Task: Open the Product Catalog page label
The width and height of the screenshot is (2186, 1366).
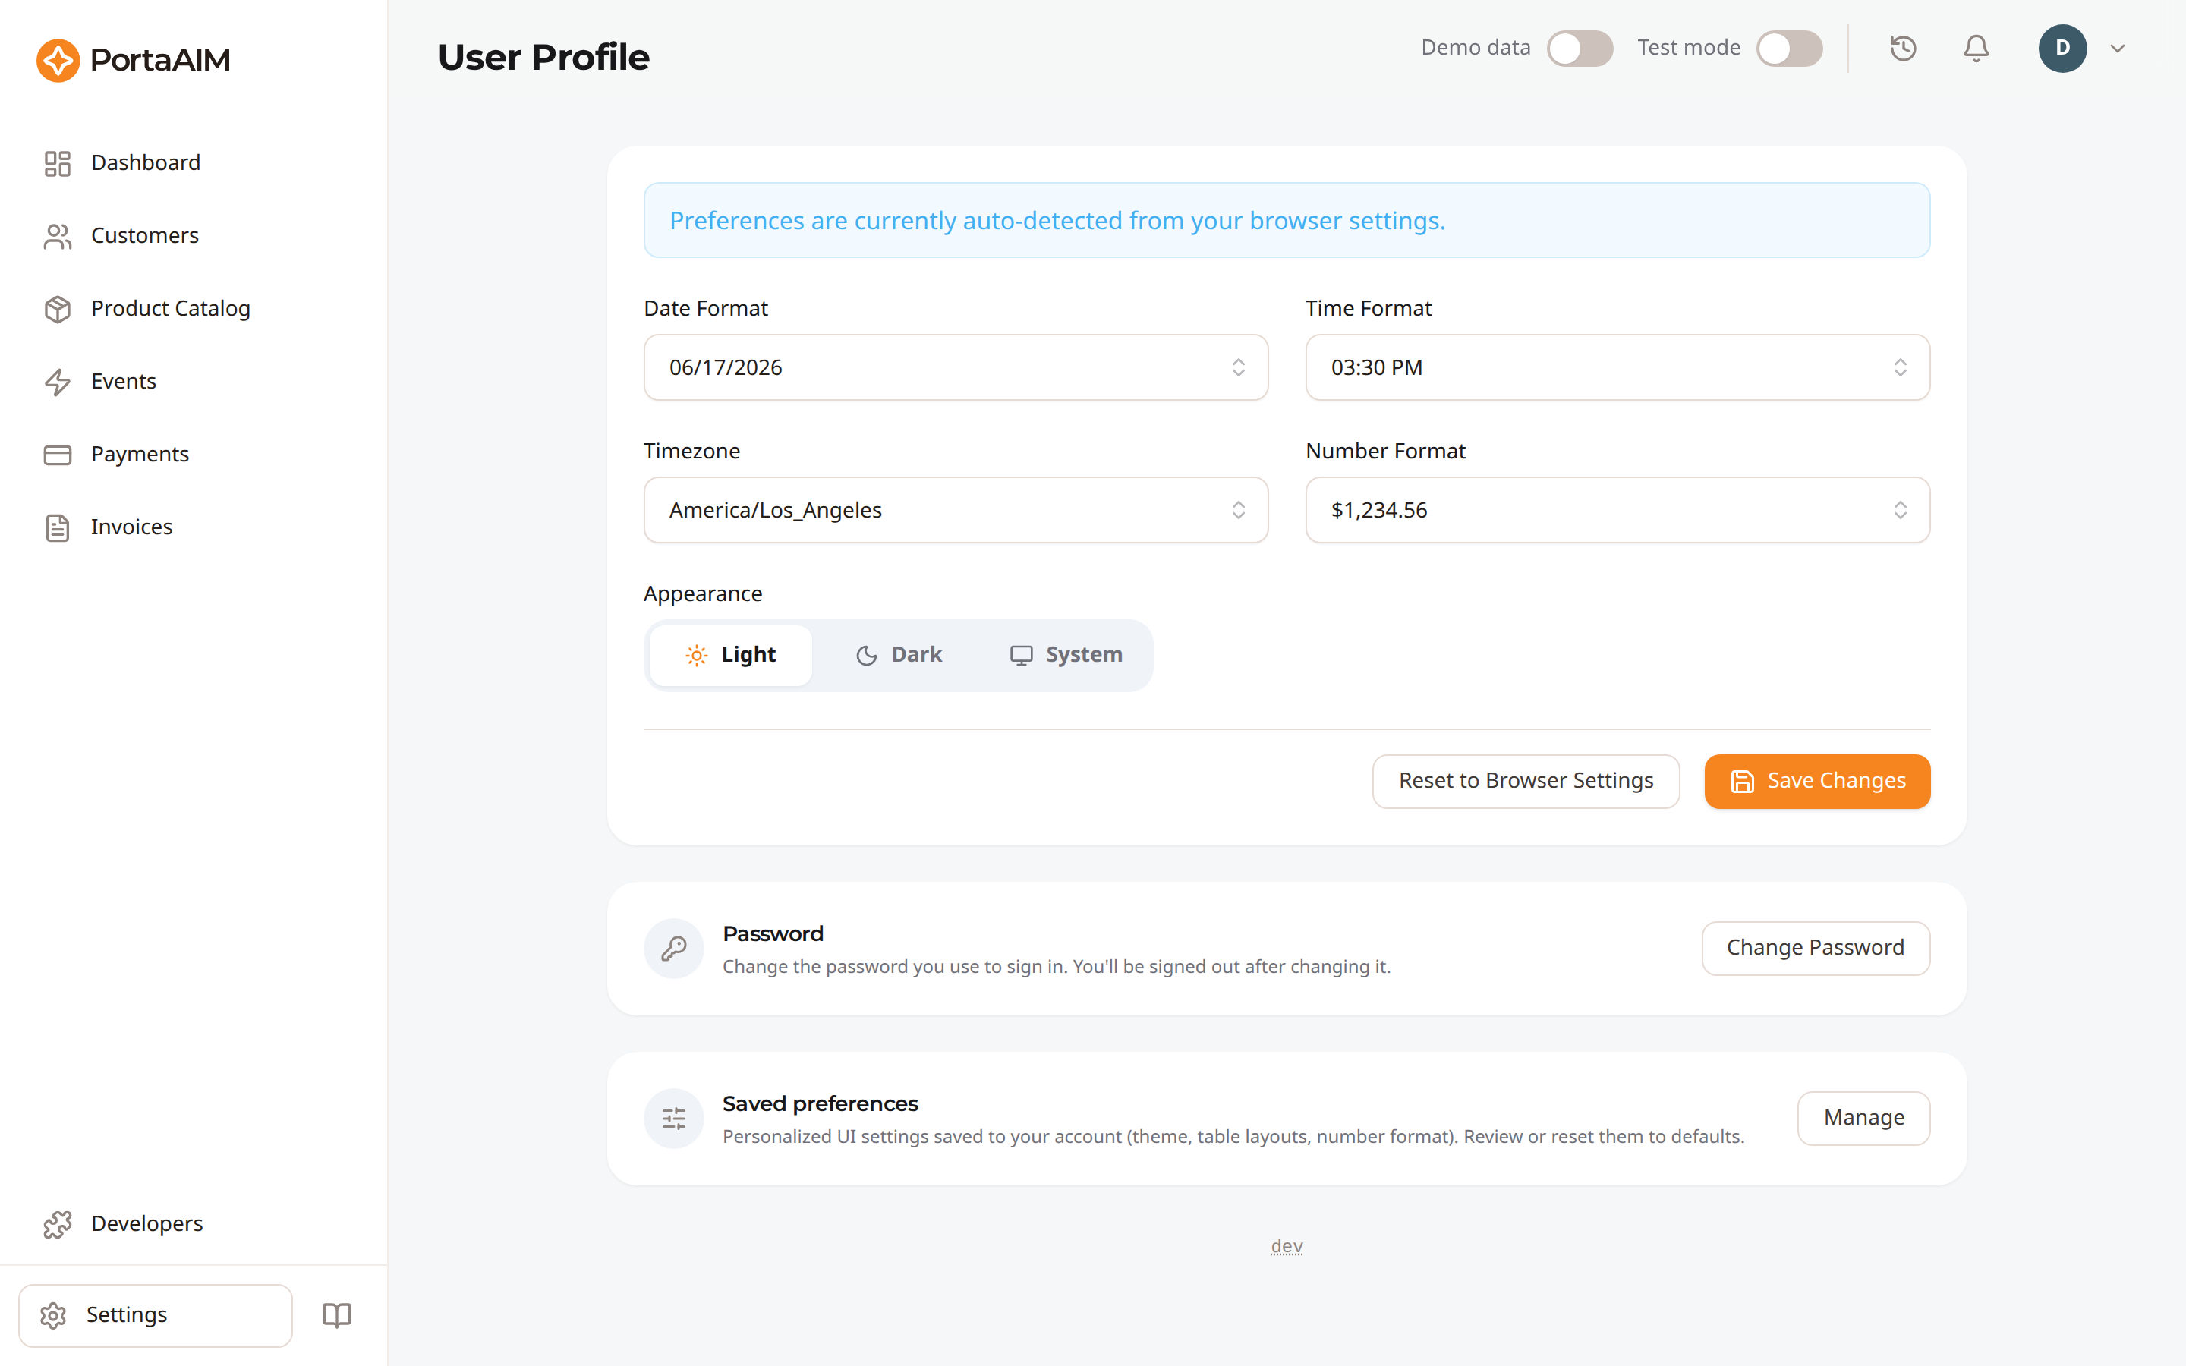Action: (171, 309)
